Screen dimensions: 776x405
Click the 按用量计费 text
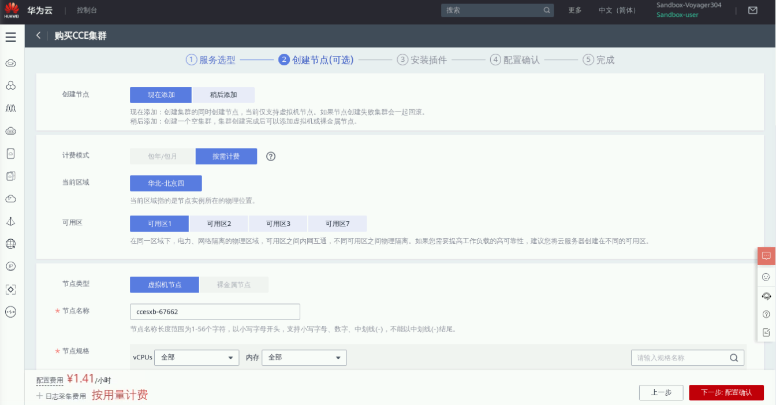coord(120,395)
